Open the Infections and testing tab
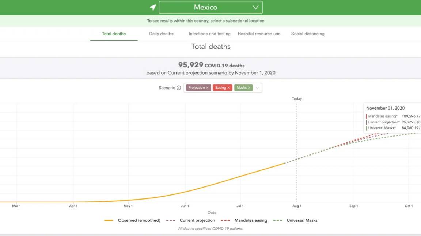Viewport: 421px width, 236px height. [209, 34]
